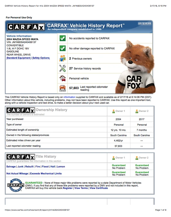Screen dimensions: 171x217
Task: Click the personal vehicle house icon
Action: 63,78
